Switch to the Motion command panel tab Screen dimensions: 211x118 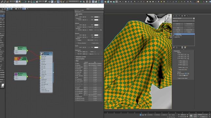point(182,16)
